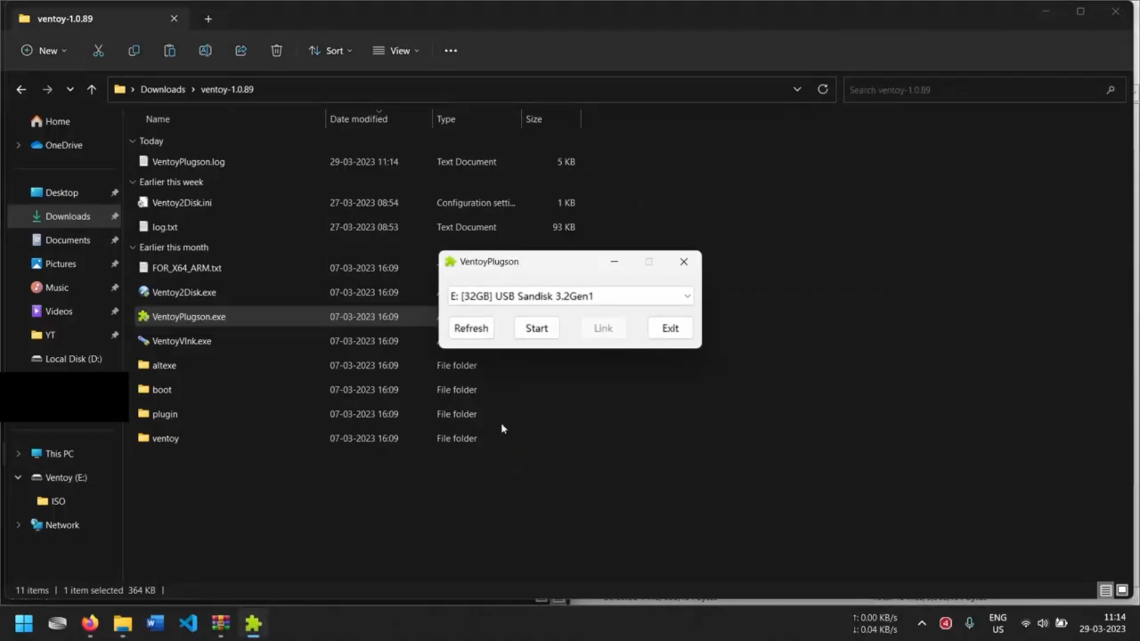The width and height of the screenshot is (1140, 641).
Task: Open the USB drive selection dropdown in VentoyPlugson
Action: tap(686, 296)
